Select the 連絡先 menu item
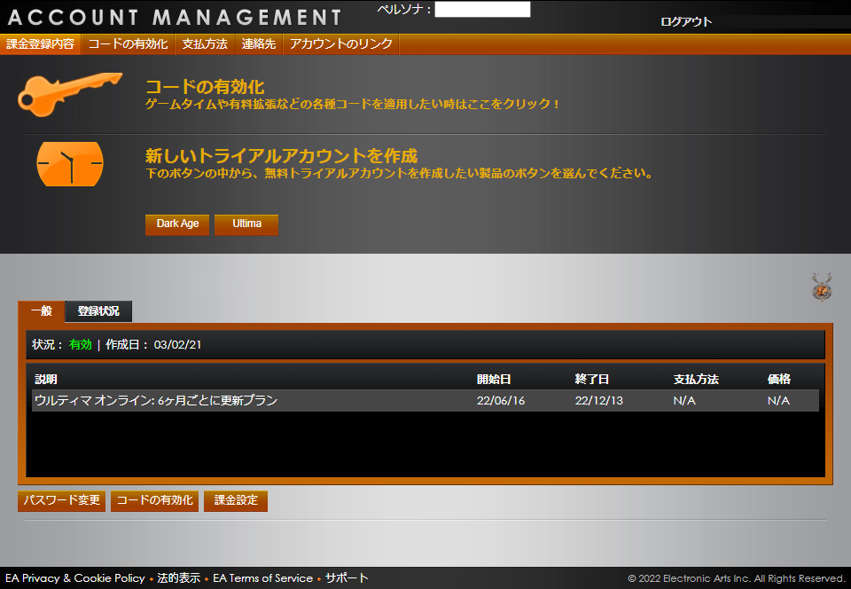Screen dimensions: 851x589 259,44
